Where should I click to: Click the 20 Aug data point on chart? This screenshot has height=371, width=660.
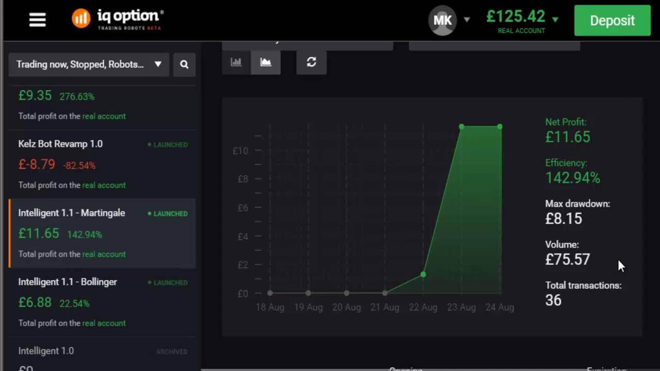(346, 293)
